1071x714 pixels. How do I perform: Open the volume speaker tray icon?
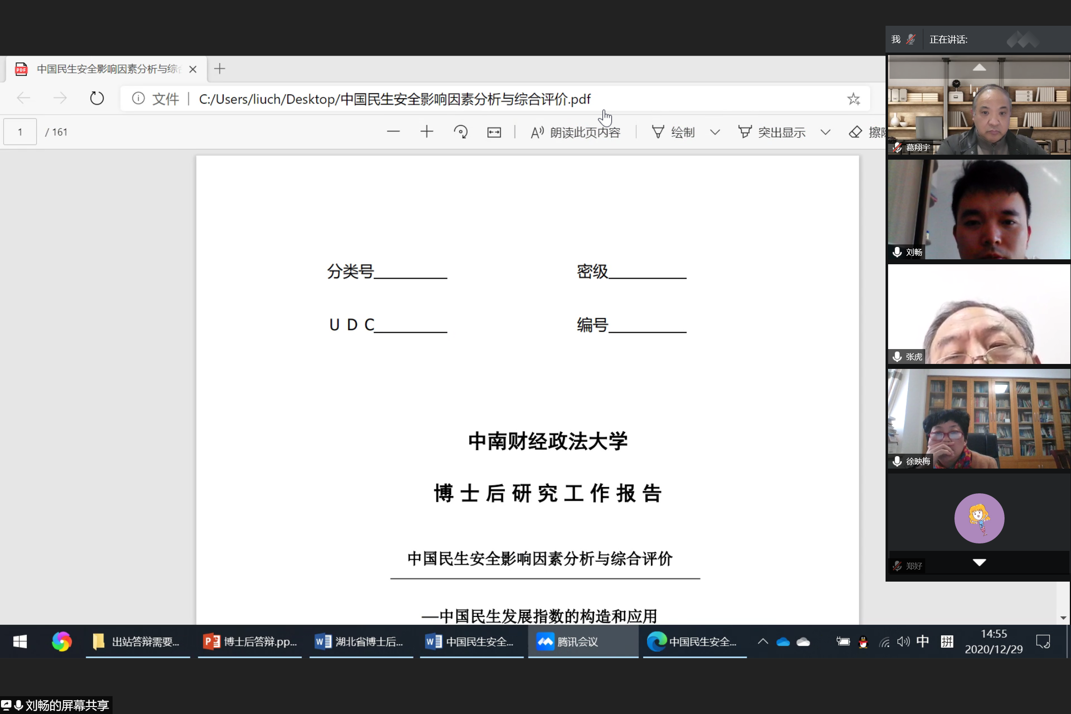tap(903, 642)
